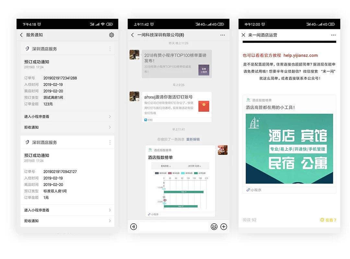The width and height of the screenshot is (350, 259).
Task: Tap sender avatar beside 2018有赞小程序 message
Action: click(x=134, y=55)
